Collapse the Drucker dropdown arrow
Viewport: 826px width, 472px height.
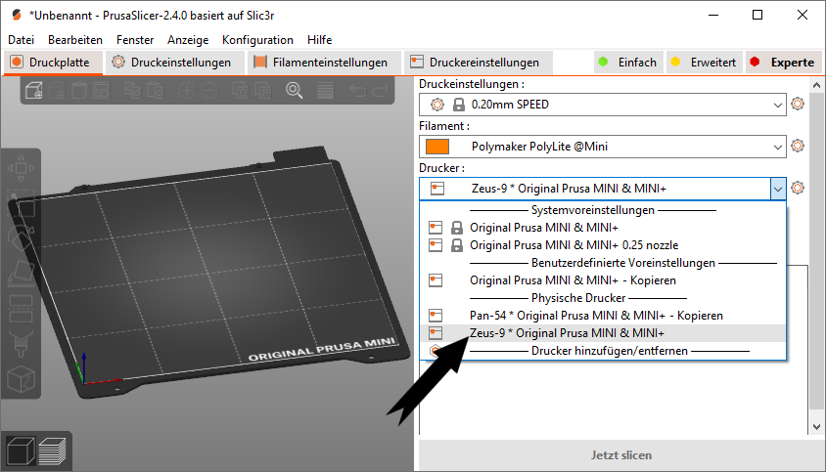(778, 189)
